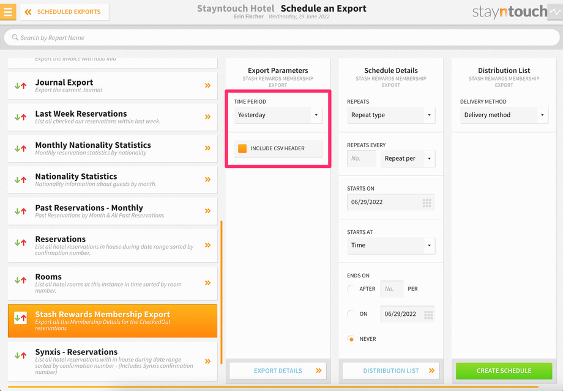The height and width of the screenshot is (391, 563).
Task: Select Stash Rewards Membership Export row
Action: tap(113, 321)
